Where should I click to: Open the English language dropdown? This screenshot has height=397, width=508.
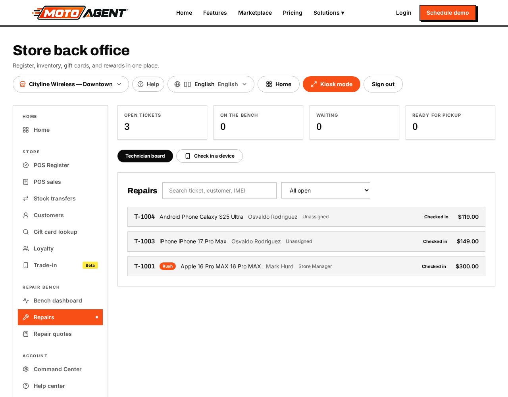211,84
